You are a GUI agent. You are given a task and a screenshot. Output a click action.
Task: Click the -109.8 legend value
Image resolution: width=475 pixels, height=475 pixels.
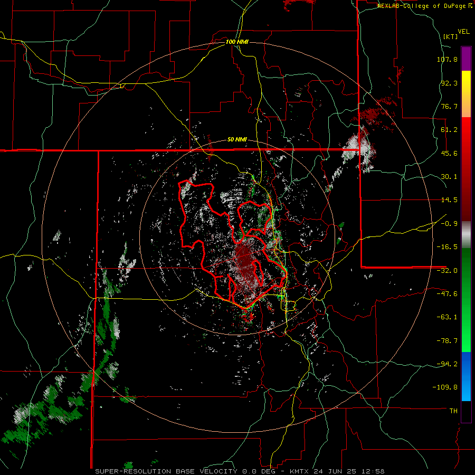point(445,387)
